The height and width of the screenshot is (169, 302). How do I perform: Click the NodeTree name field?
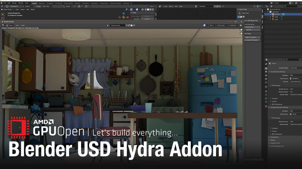(206, 6)
